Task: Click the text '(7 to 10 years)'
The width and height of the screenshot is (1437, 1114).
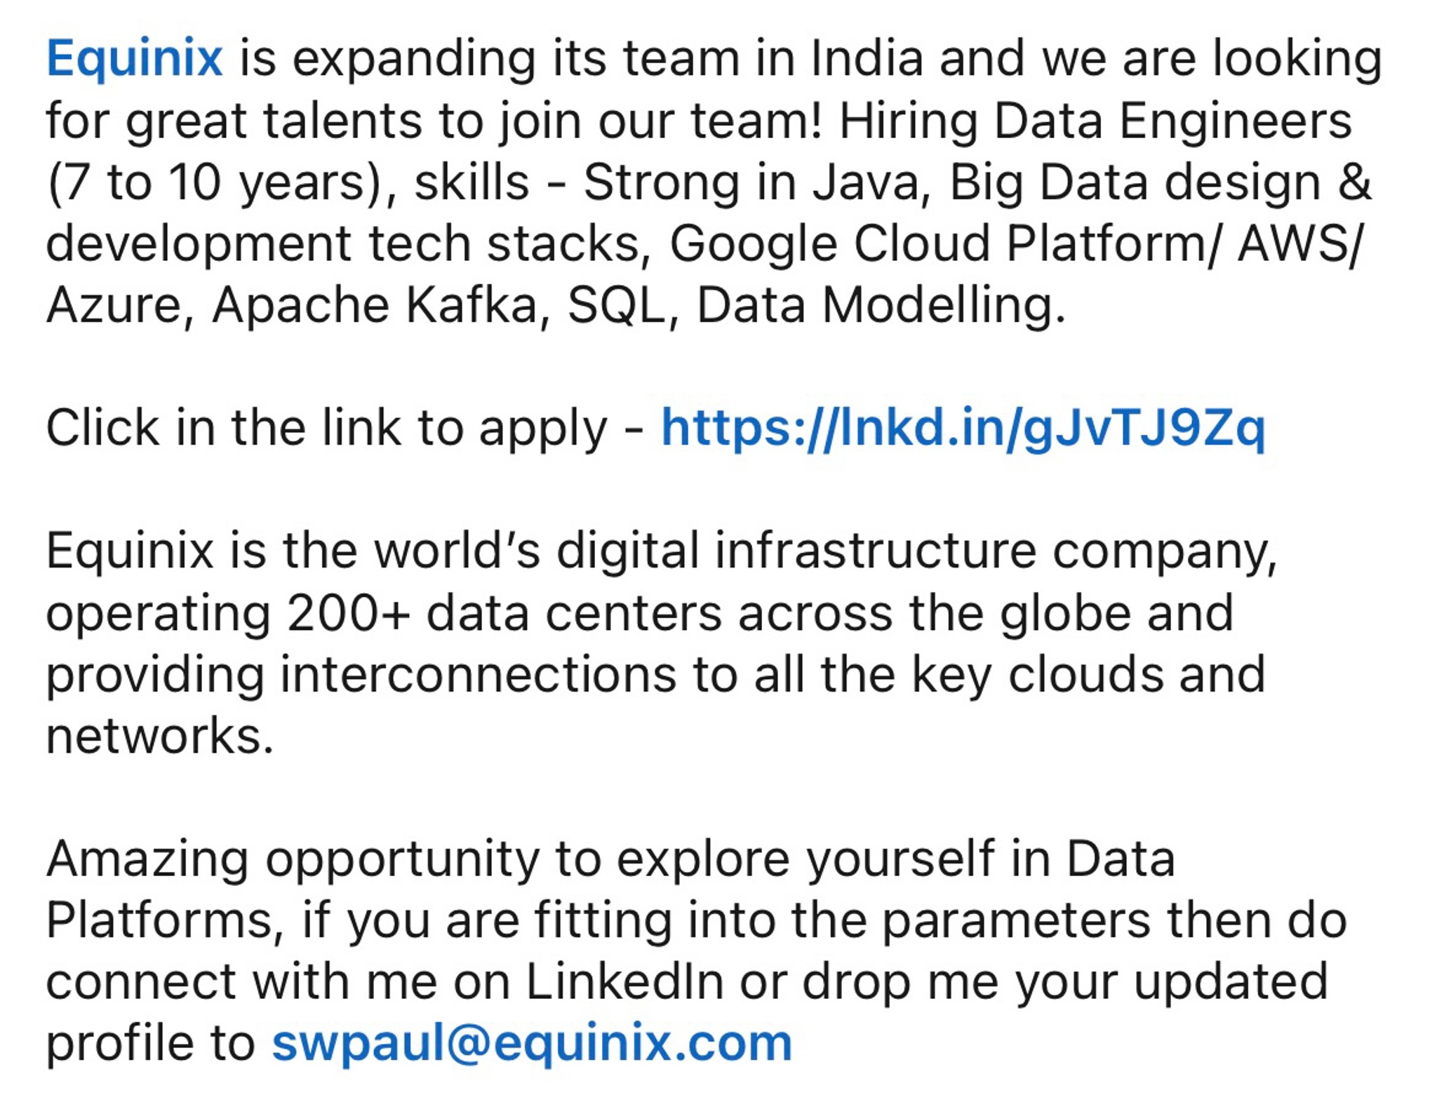Action: tap(213, 183)
